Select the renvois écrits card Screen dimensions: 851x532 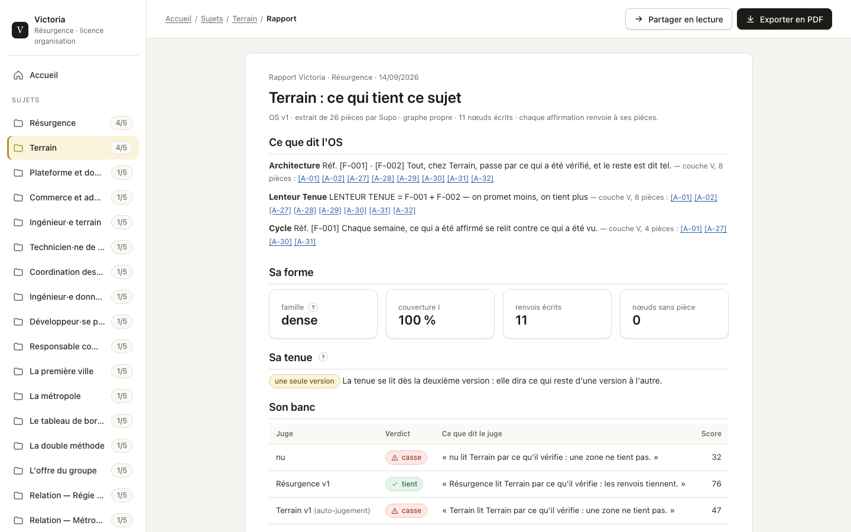557,314
